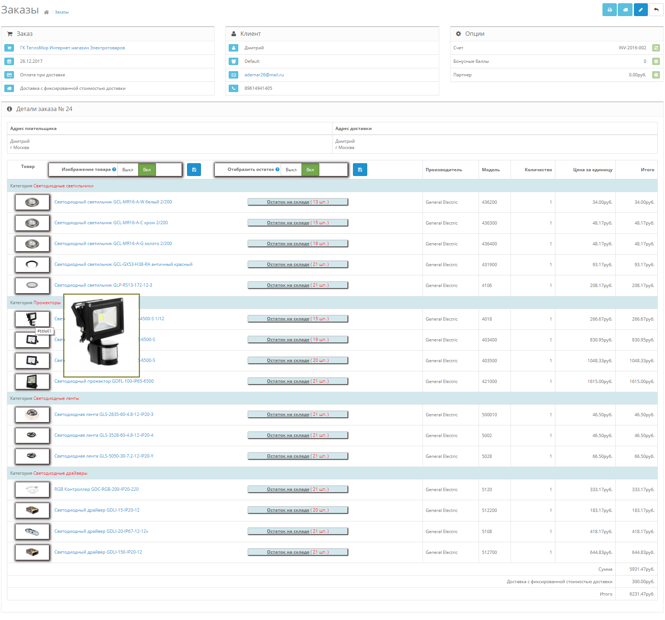Click the customer user icon beside Дмитрий
The height and width of the screenshot is (620, 665).
(x=233, y=48)
